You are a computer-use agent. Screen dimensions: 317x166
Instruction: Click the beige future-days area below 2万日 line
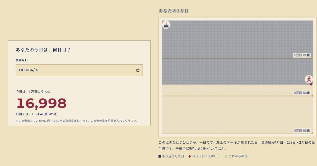coord(237,115)
